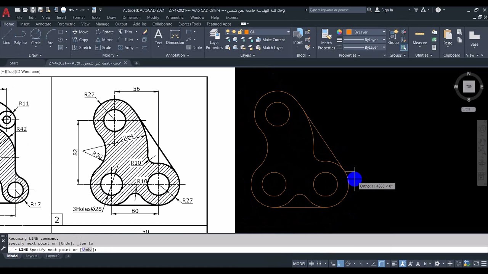Image resolution: width=488 pixels, height=274 pixels.
Task: Open the annotation scale 1:1 dropdown
Action: click(x=428, y=263)
